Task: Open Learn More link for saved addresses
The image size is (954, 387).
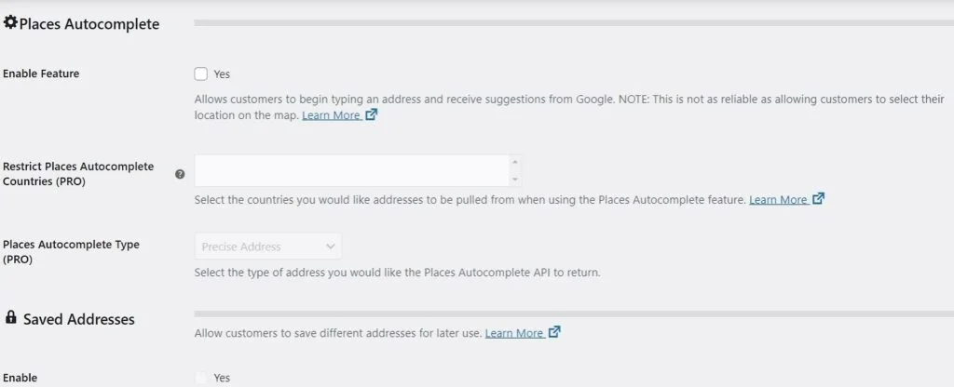Action: click(x=513, y=333)
